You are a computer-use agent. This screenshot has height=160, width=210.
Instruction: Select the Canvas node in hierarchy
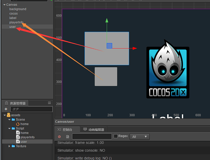tap(12, 5)
